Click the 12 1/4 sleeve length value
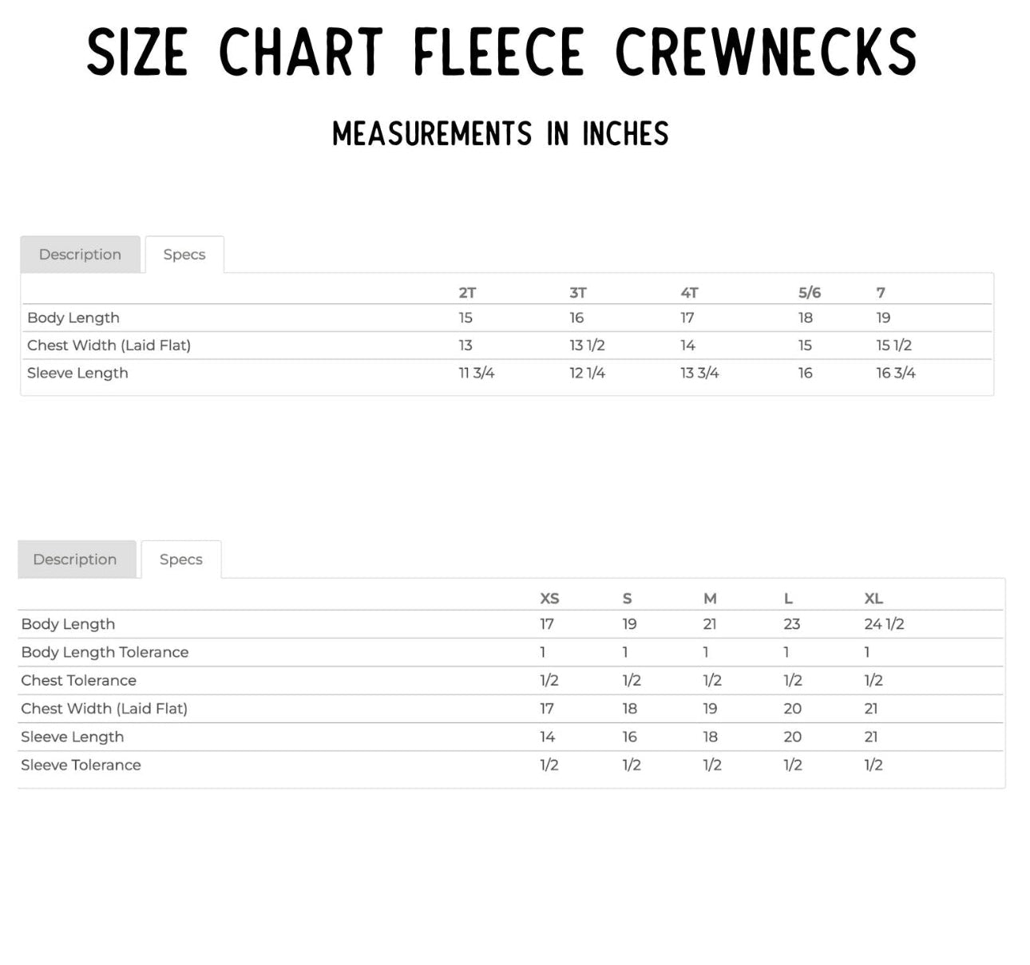Screen dimensions: 1030x965 (587, 374)
